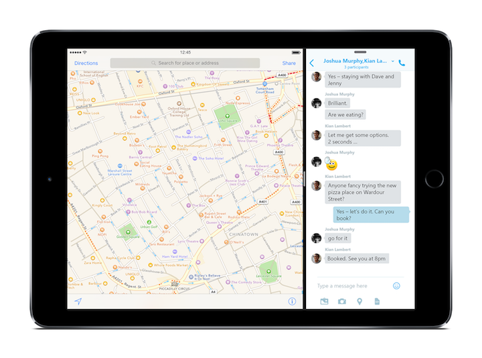Tap the Ember Yard restaurant marker
482x358 pixels.
[139, 112]
